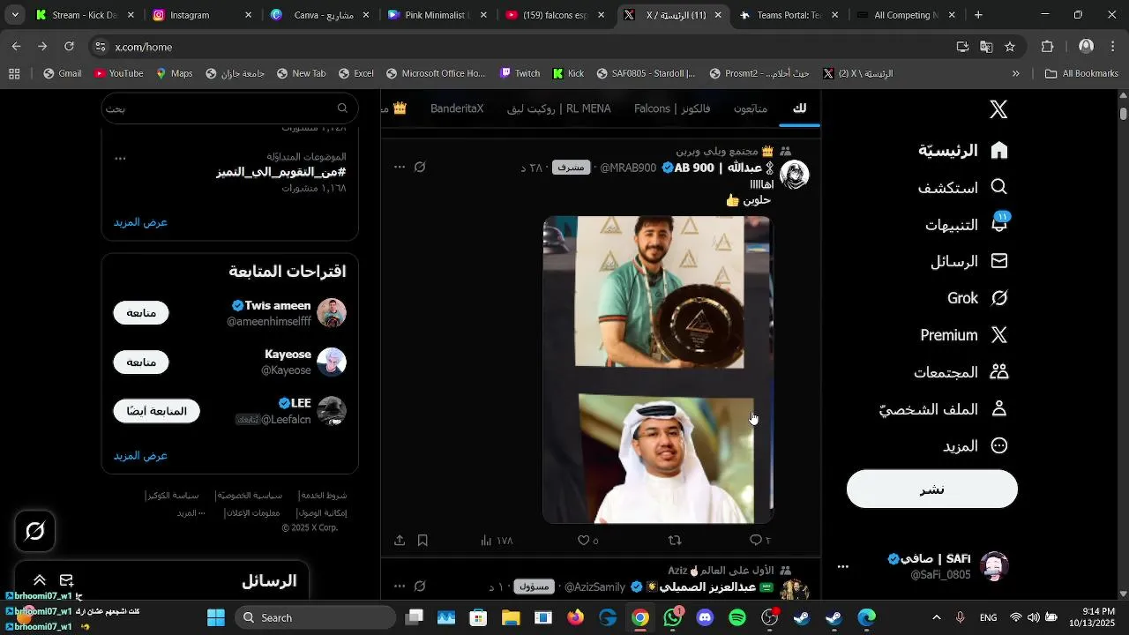The width and height of the screenshot is (1129, 635).
Task: Open tab search dropdown in Chrome
Action: [15, 15]
